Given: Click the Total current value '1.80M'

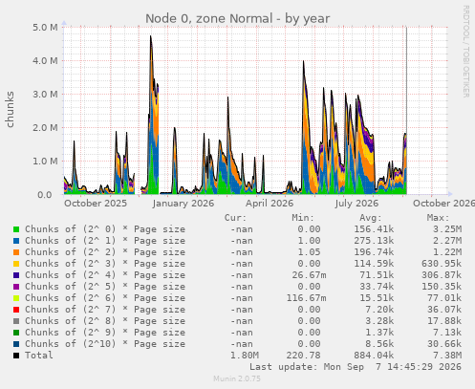Looking at the screenshot, I should [x=245, y=356].
